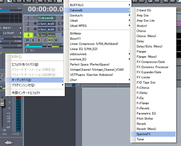Click the synth icon on track 1
The height and width of the screenshot is (146, 181).
pos(35,18)
